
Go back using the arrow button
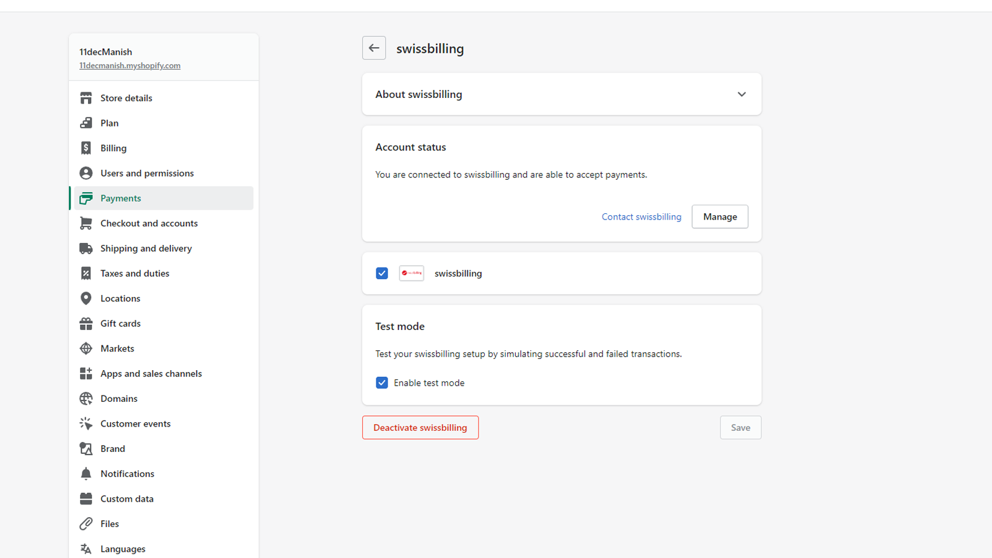coord(374,48)
